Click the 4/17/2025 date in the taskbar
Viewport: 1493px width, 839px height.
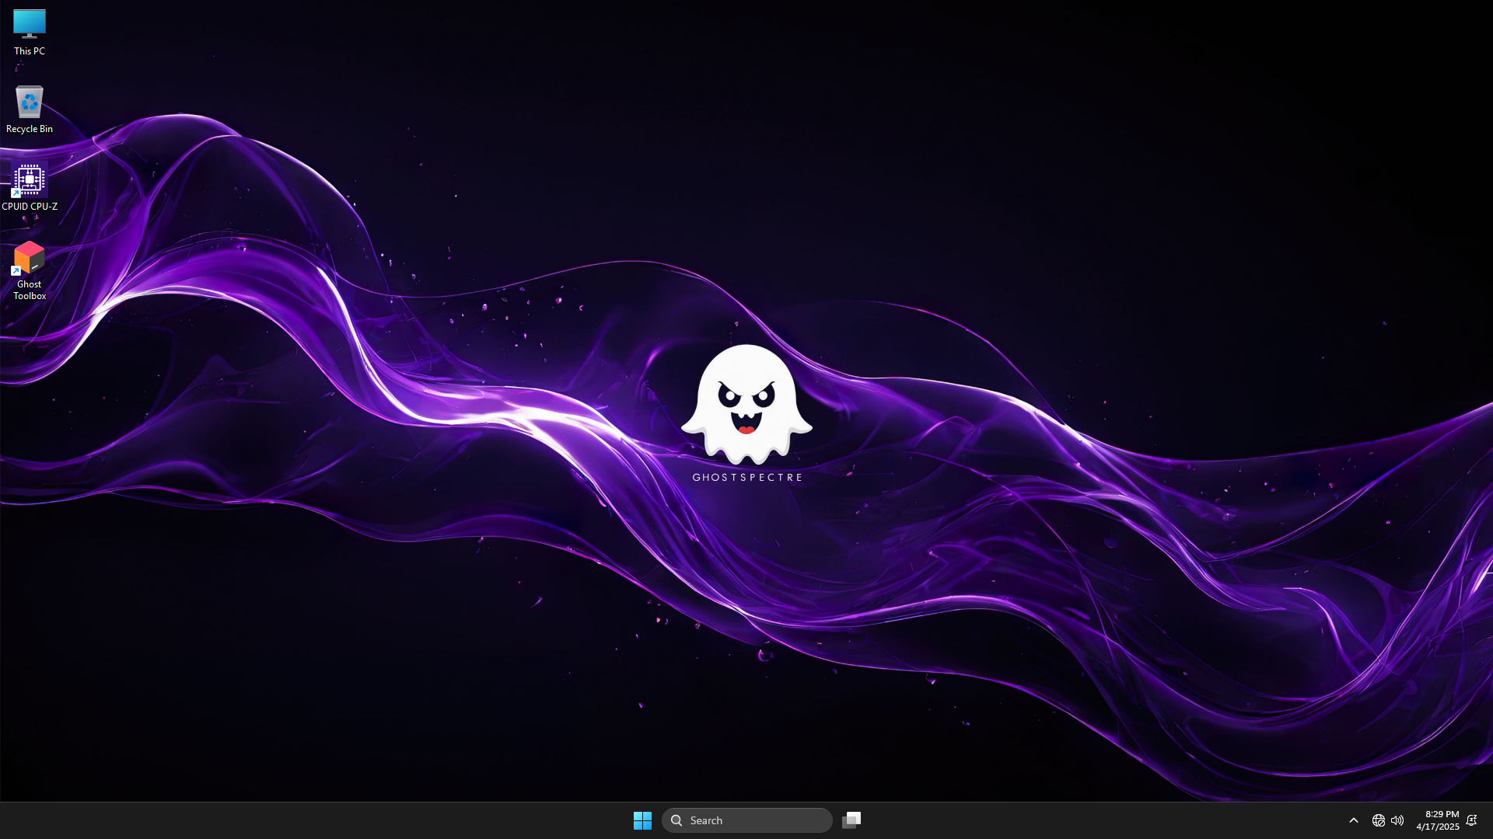[x=1438, y=827]
